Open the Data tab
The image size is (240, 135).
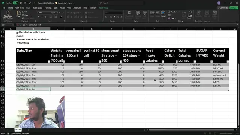tap(56, 8)
